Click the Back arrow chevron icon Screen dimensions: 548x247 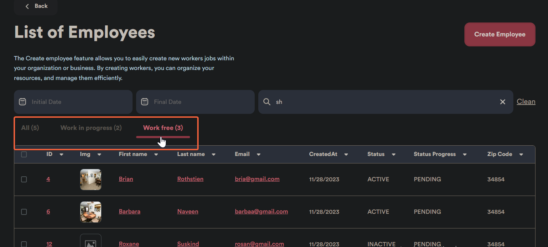coord(27,6)
